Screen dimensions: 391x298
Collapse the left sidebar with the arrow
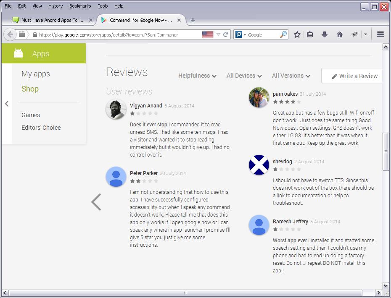tap(7, 104)
